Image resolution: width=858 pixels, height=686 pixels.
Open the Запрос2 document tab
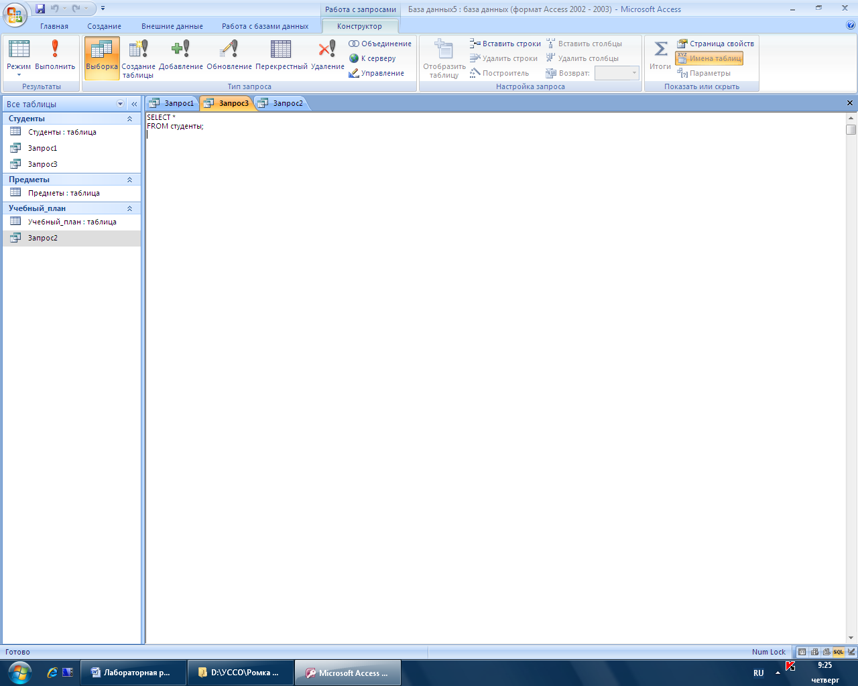click(280, 103)
